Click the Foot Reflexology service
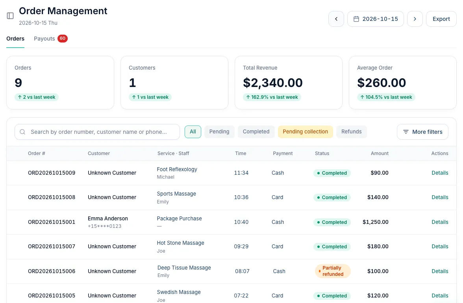The image size is (463, 303). tap(177, 169)
